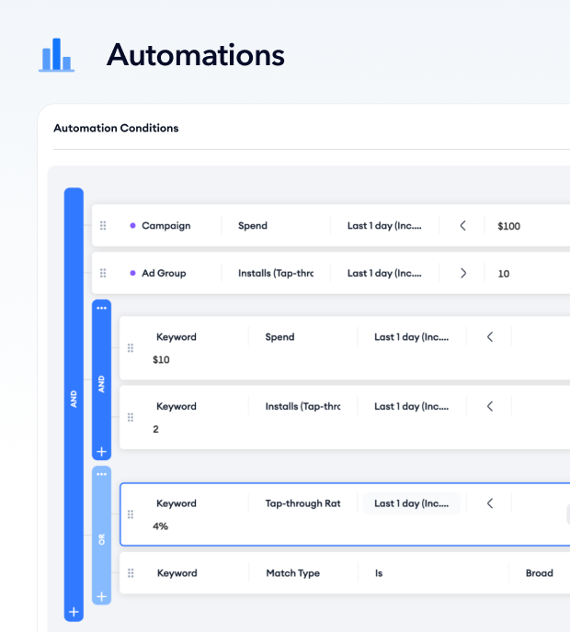Grab the drag handle on Ad Group row
This screenshot has height=632, width=570.
pyautogui.click(x=103, y=273)
